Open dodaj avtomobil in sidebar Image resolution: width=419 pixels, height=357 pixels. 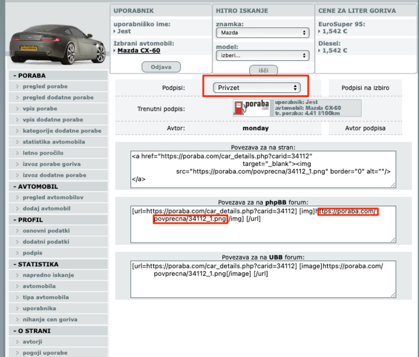[46, 209]
